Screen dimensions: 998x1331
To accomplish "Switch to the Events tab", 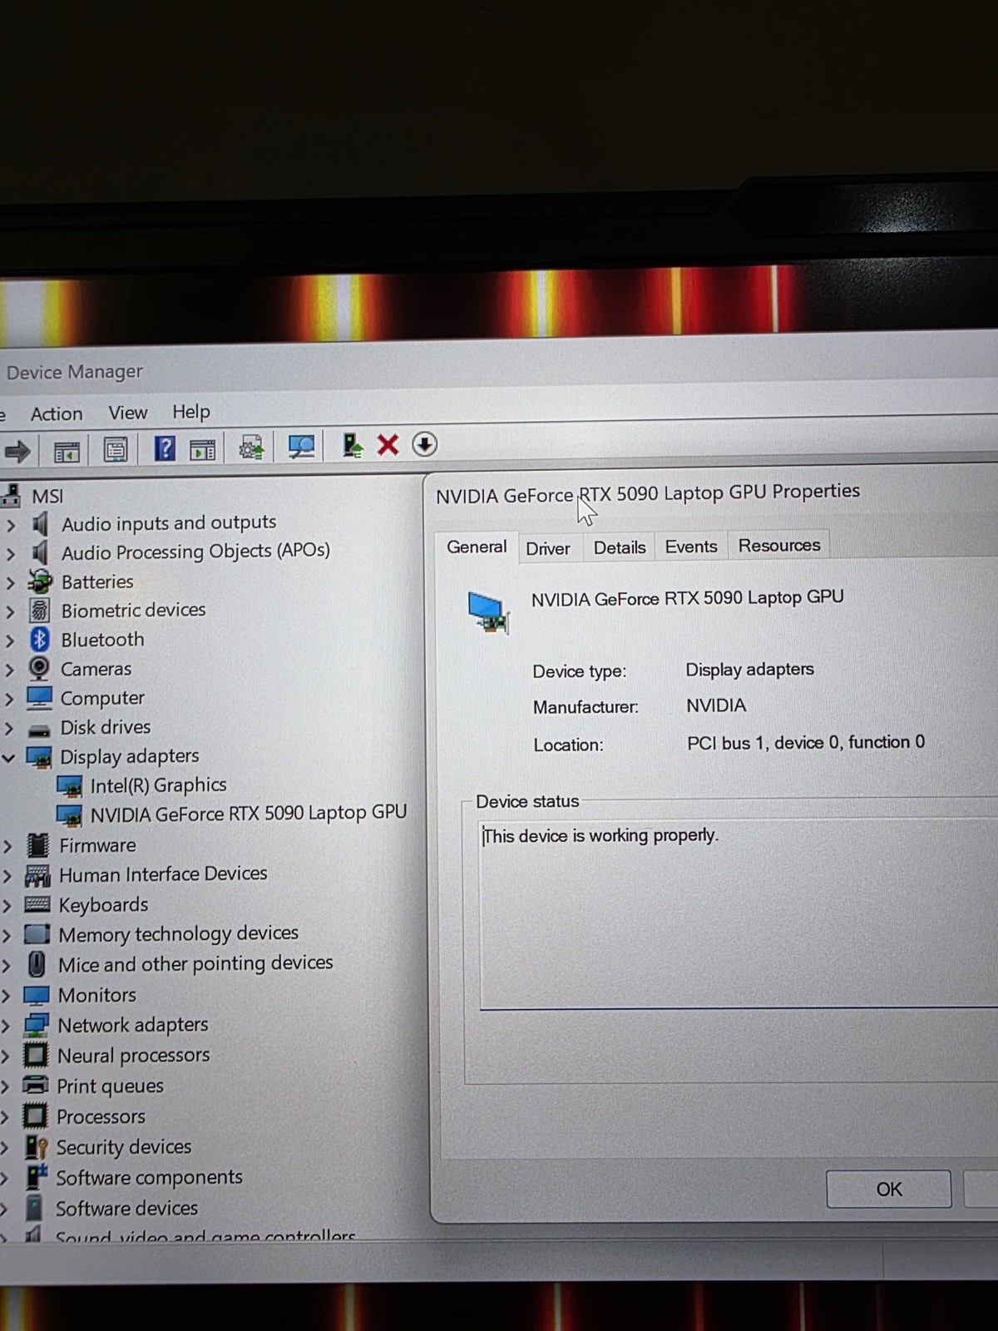I will (691, 547).
